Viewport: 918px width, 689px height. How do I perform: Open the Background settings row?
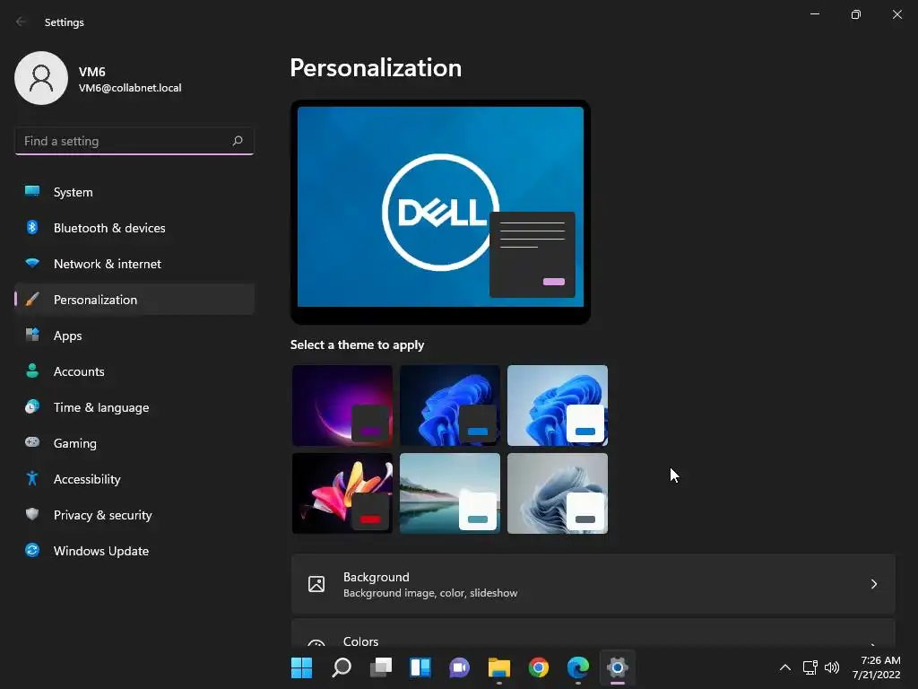point(593,584)
